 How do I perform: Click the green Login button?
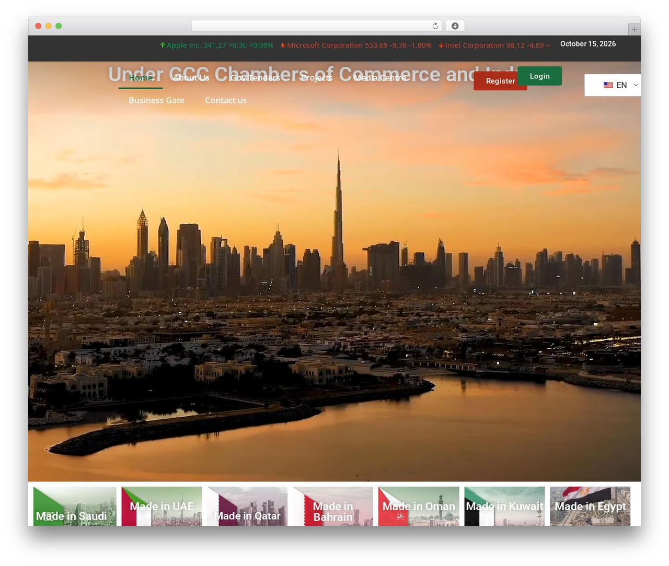click(540, 76)
